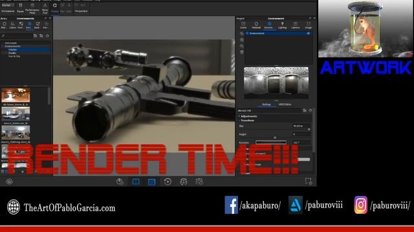Open the Favorites tab in Library
Viewport: 414px width, 232px height.
pyautogui.click(x=46, y=26)
